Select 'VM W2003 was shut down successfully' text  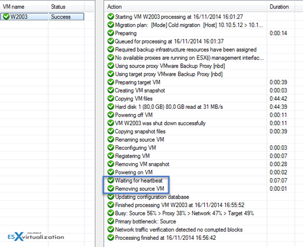160,123
